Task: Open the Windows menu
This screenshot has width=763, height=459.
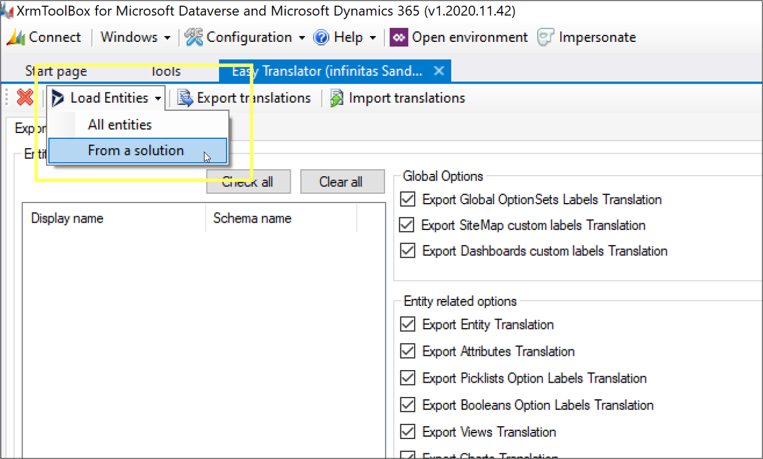Action: [x=136, y=37]
